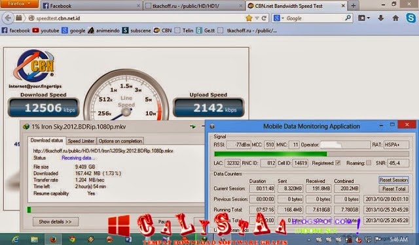Viewport: 419px width, 245px height.
Task: Open Google Chrome from the taskbar
Action: pos(72,239)
